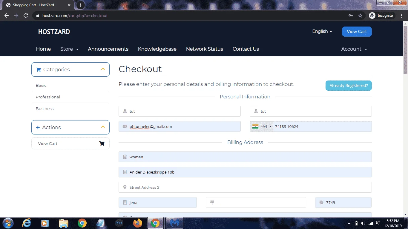Launch Firefox from the taskbar

(138, 223)
